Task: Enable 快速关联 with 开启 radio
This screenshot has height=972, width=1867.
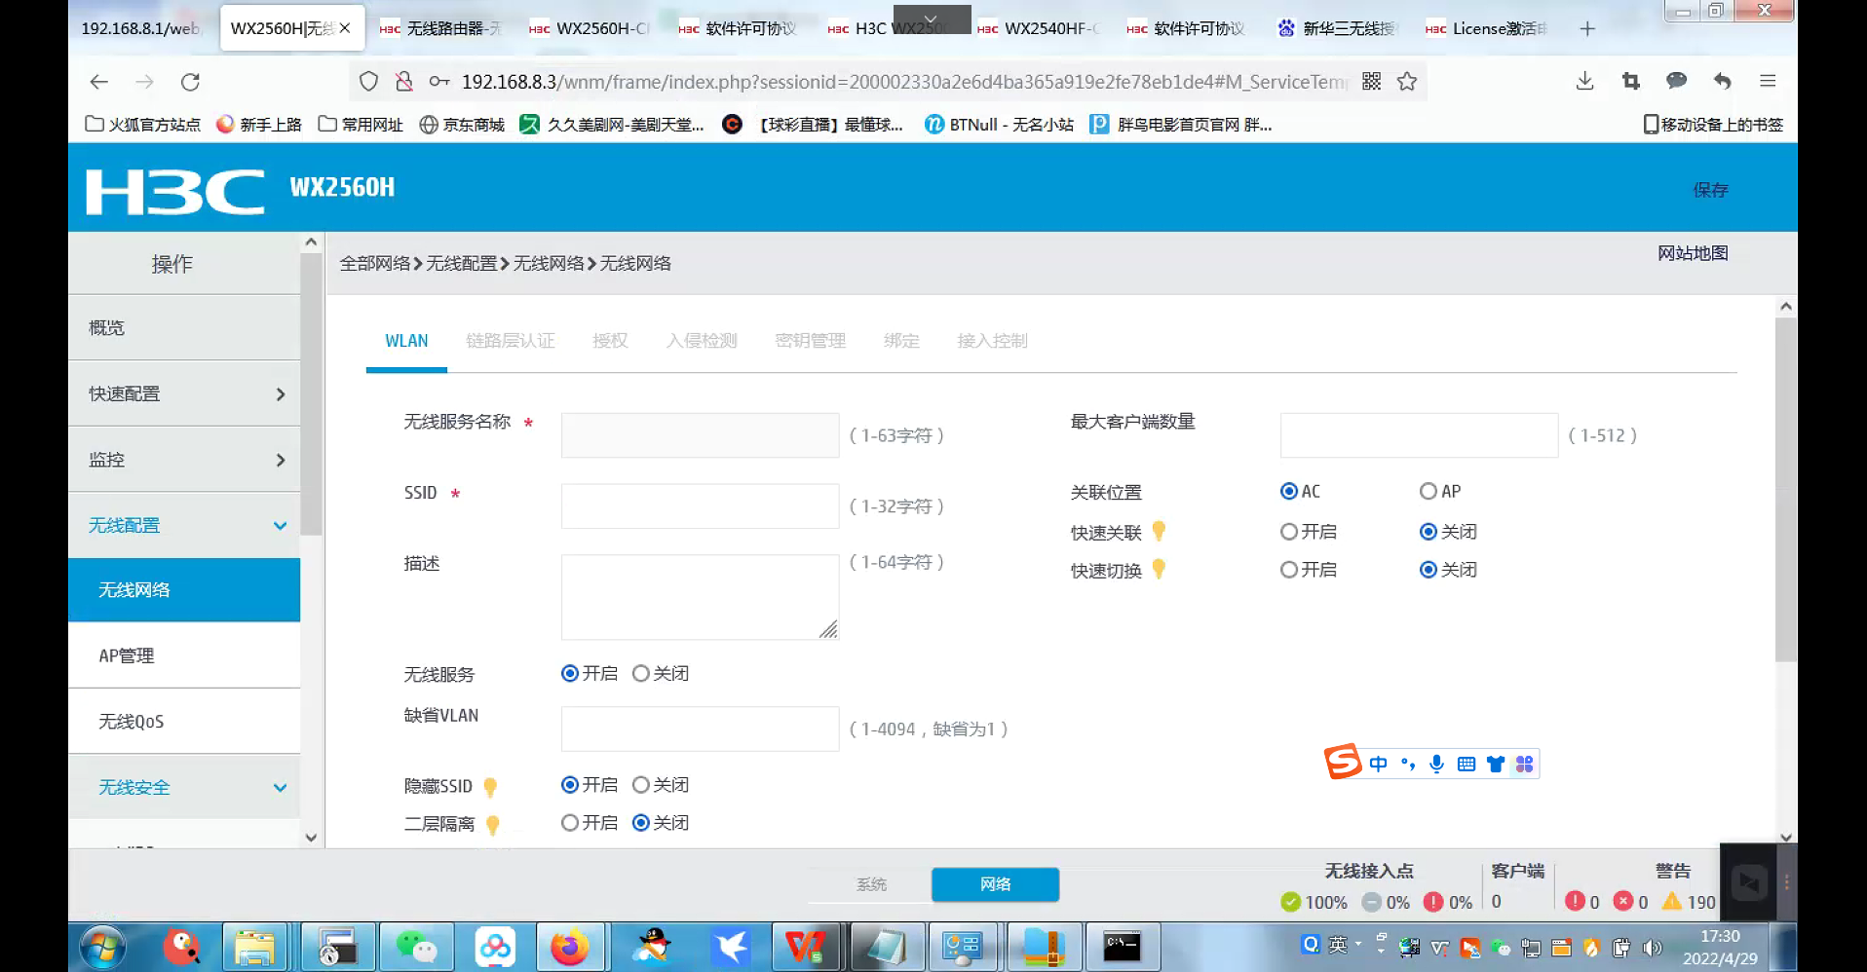Action: (x=1289, y=532)
